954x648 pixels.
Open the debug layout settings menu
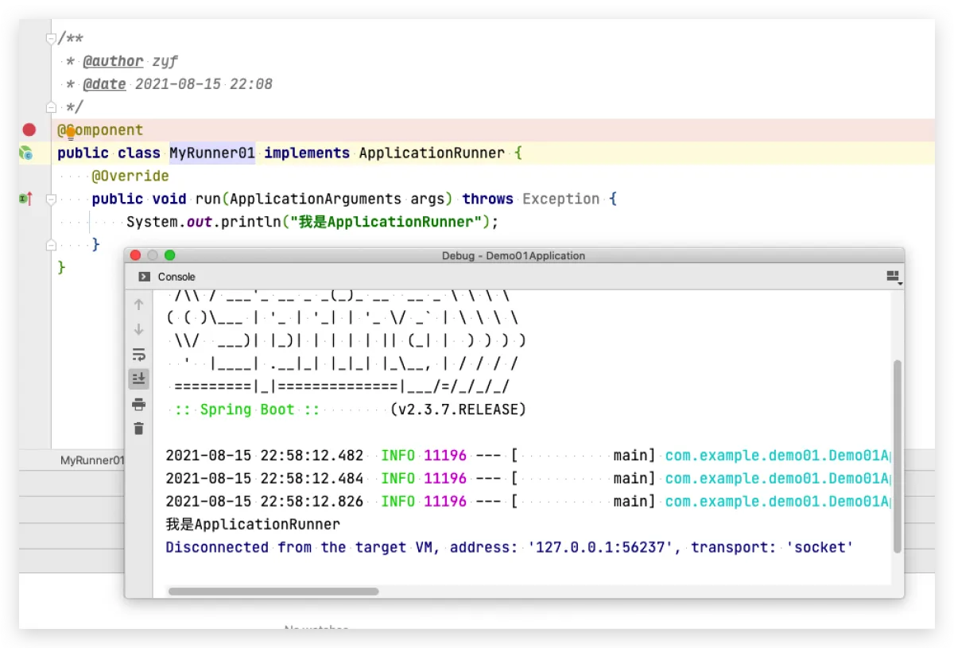(894, 277)
